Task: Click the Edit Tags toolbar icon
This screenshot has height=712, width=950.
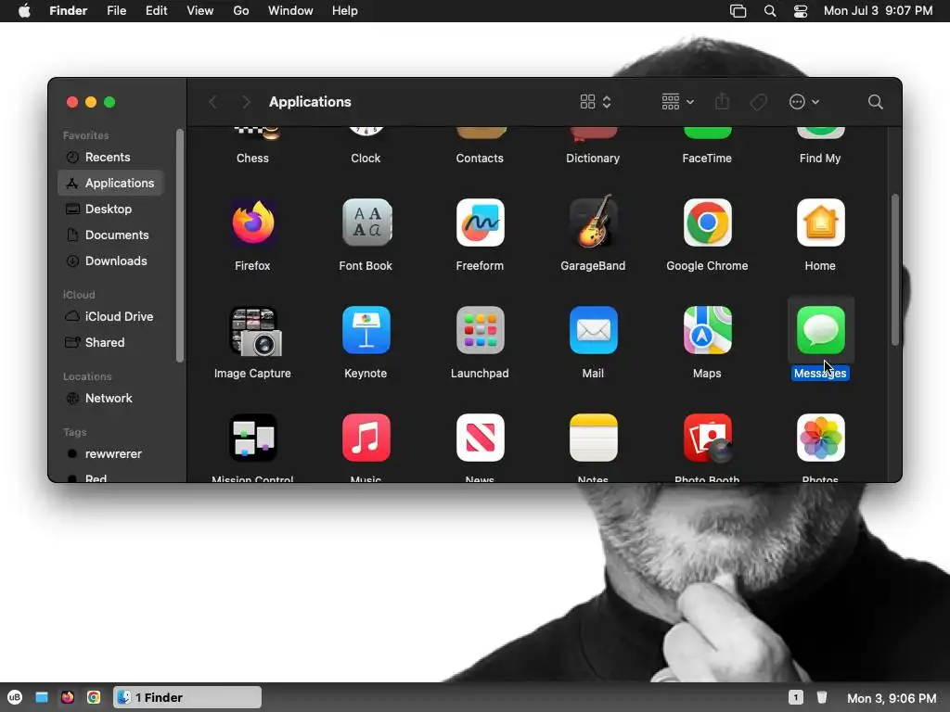Action: pyautogui.click(x=758, y=102)
